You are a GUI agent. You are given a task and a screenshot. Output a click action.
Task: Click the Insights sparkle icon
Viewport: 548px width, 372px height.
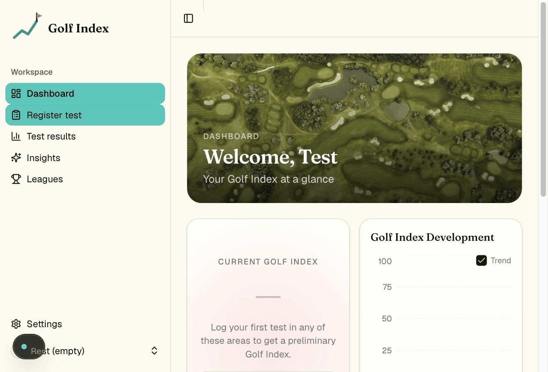16,158
